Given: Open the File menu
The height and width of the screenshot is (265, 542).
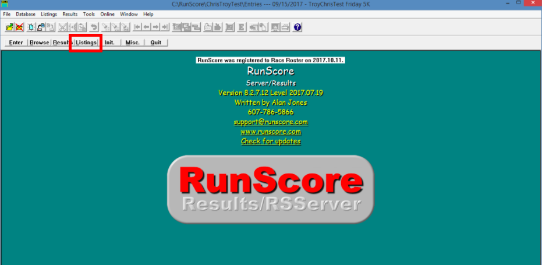Looking at the screenshot, I should (7, 13).
